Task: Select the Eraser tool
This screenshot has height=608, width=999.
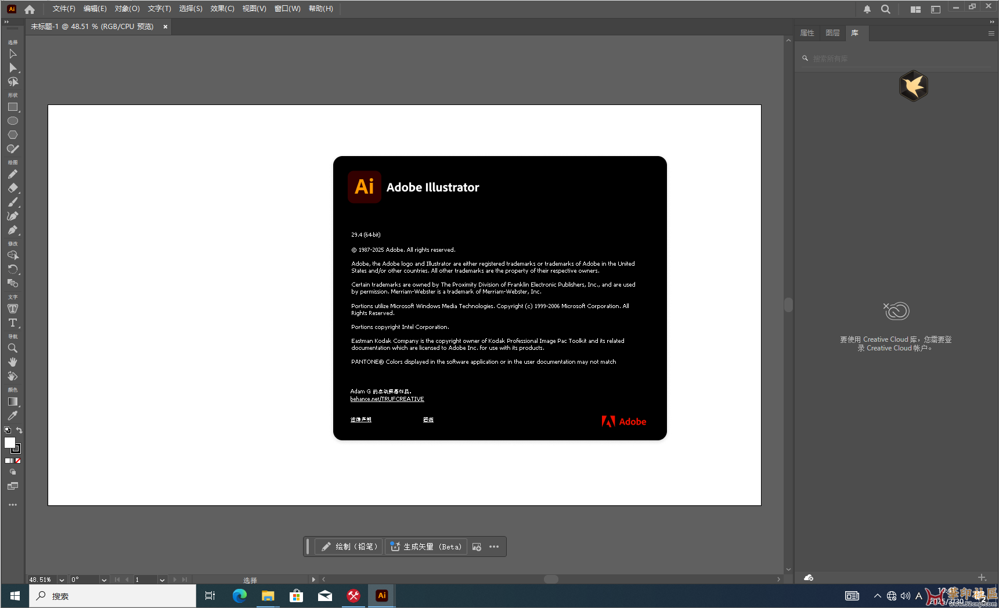Action: pyautogui.click(x=13, y=188)
